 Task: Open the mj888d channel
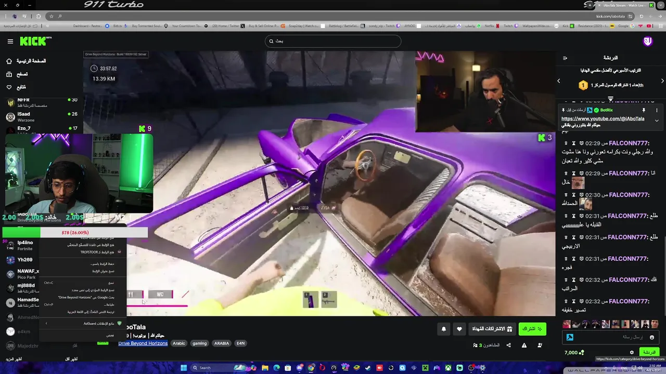pos(23,288)
